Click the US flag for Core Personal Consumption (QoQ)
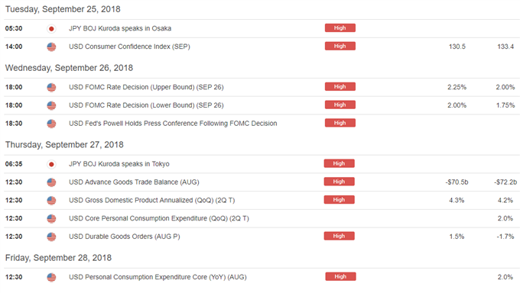Viewport: 520px width, 293px height. (51, 219)
